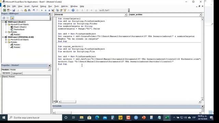Open the Module1 Module properties dropdown

tap(49, 70)
